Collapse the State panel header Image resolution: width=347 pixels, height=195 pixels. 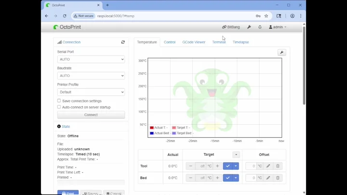66,127
